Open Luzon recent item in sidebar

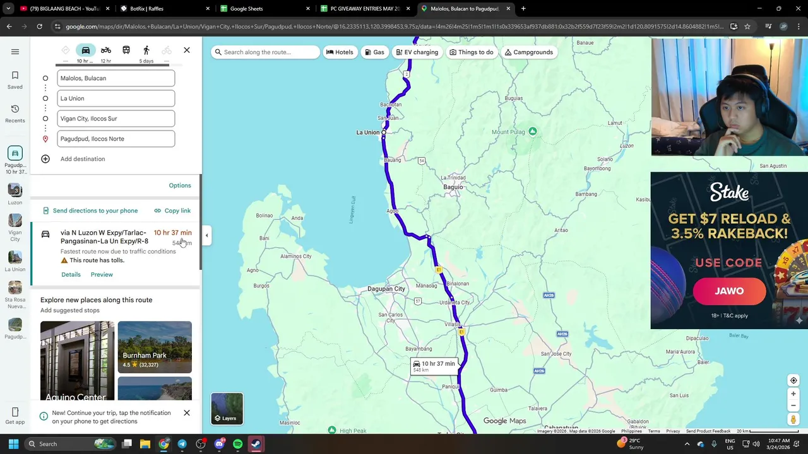tap(15, 194)
